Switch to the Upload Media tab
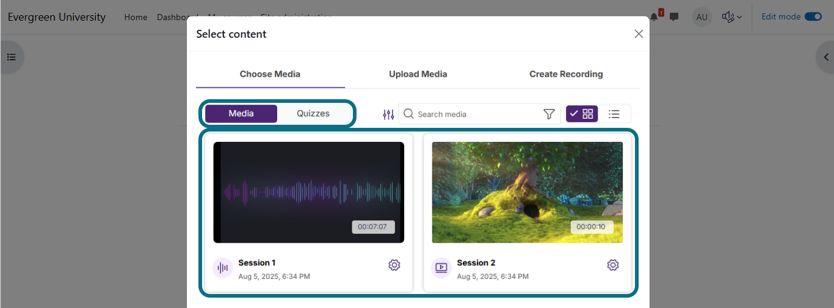This screenshot has height=308, width=834. click(x=418, y=74)
